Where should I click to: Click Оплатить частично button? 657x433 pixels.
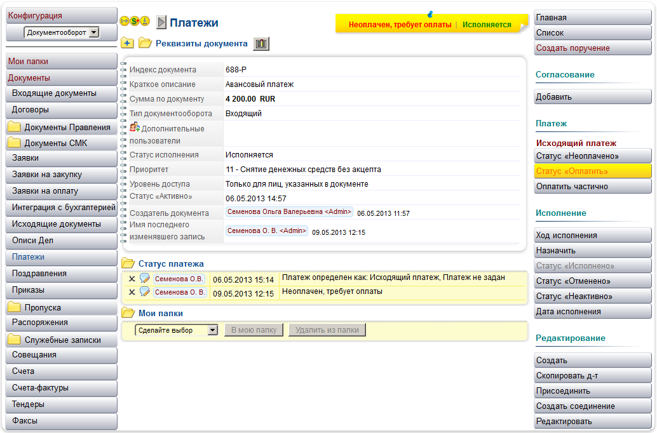click(x=593, y=187)
